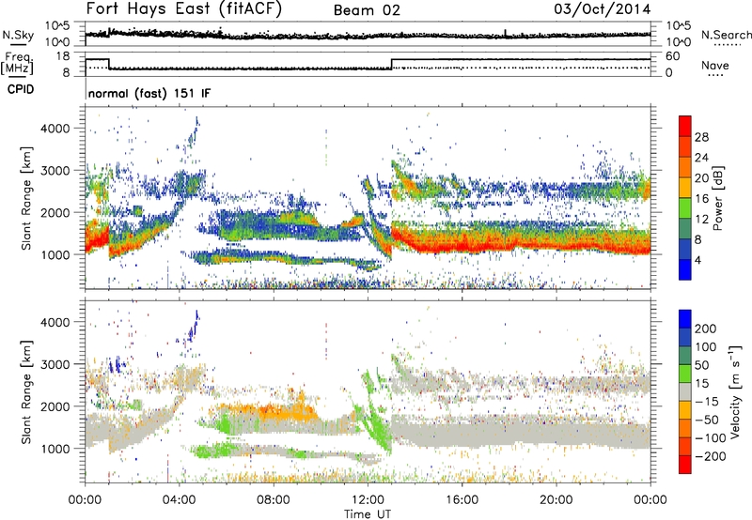The width and height of the screenshot is (752, 520).
Task: Click the frequency step-up near 13:00 UT
Action: click(392, 64)
